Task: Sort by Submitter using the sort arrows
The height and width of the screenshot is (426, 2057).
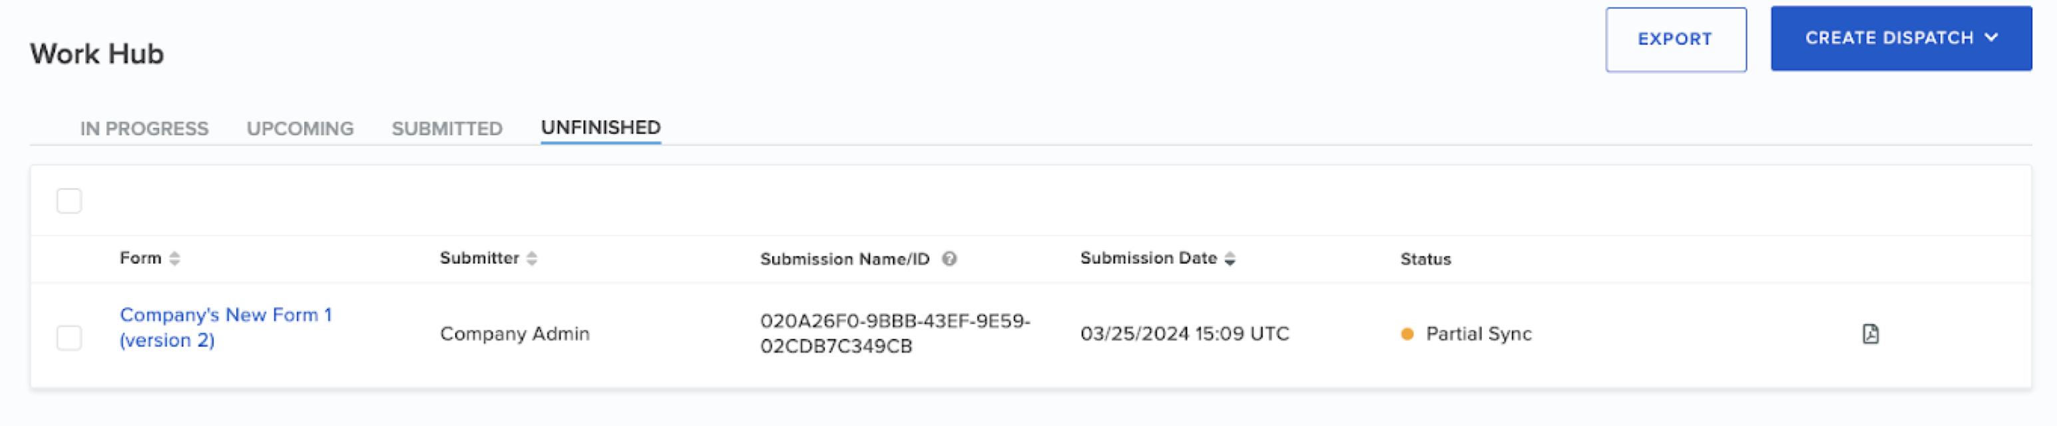Action: coord(532,258)
